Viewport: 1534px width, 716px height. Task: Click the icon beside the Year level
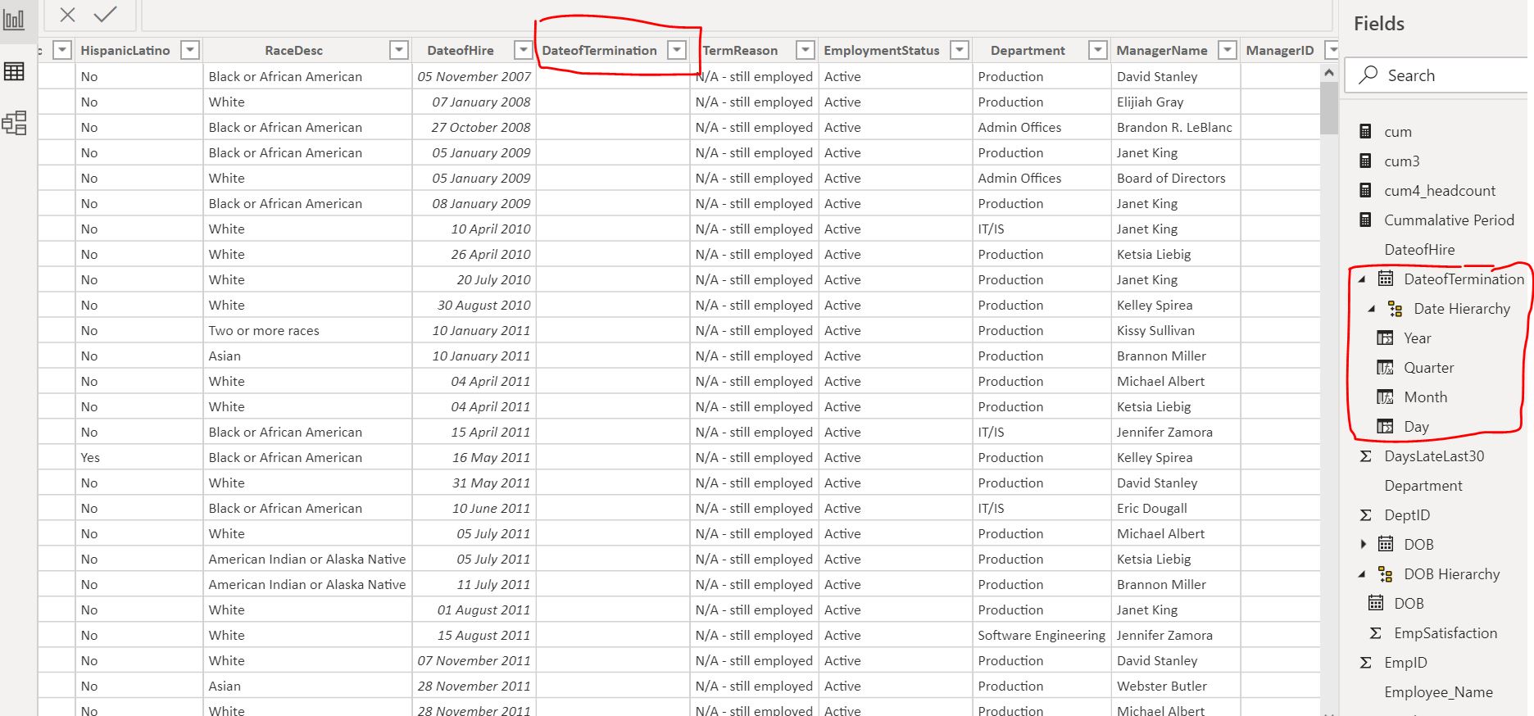(x=1385, y=338)
